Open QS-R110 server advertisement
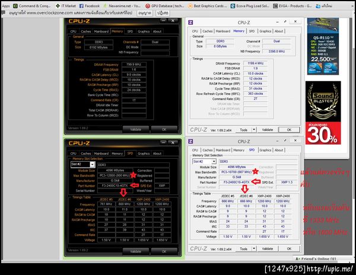Screen dimensions: 356x275 pos(323,46)
